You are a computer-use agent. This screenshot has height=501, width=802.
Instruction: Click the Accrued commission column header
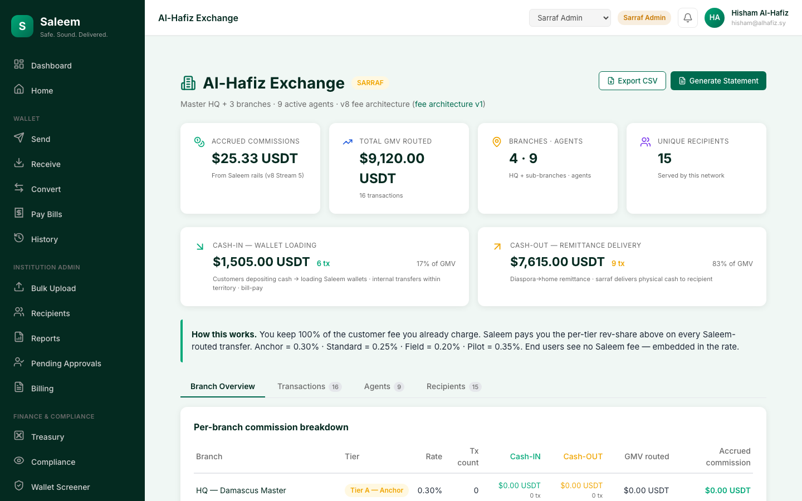coord(728,456)
